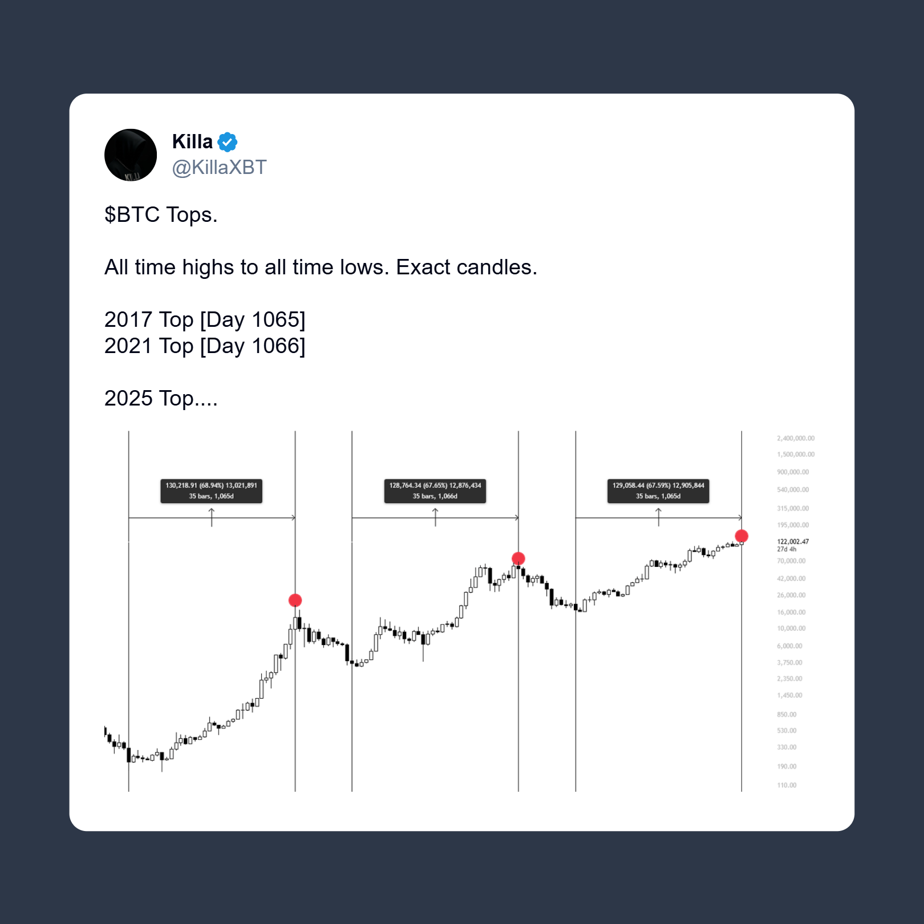
Task: Click the "2021 Top [Day 1066]" text line
Action: coord(205,346)
